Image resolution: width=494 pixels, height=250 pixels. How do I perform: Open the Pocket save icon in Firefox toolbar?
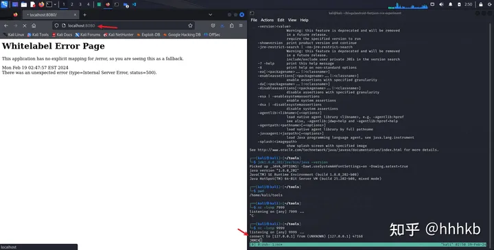coord(213,26)
